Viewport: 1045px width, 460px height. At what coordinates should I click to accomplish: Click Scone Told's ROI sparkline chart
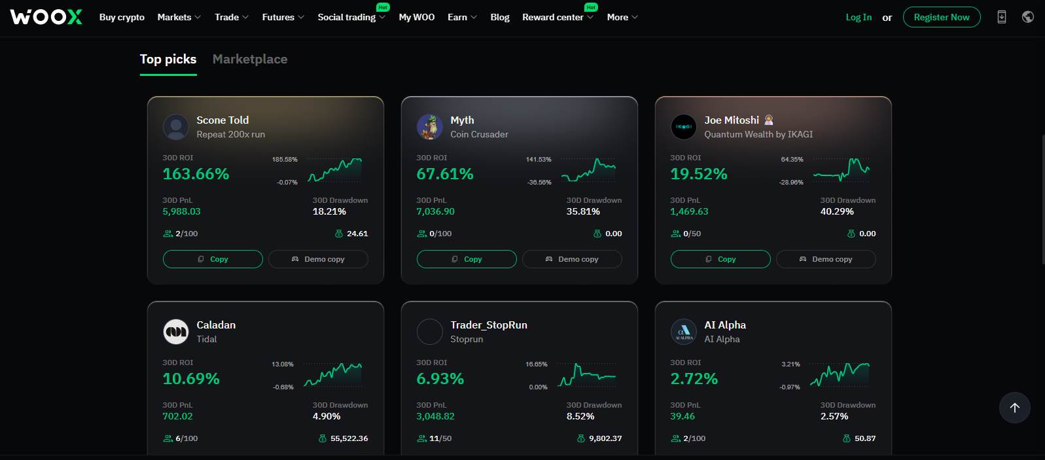tap(334, 170)
